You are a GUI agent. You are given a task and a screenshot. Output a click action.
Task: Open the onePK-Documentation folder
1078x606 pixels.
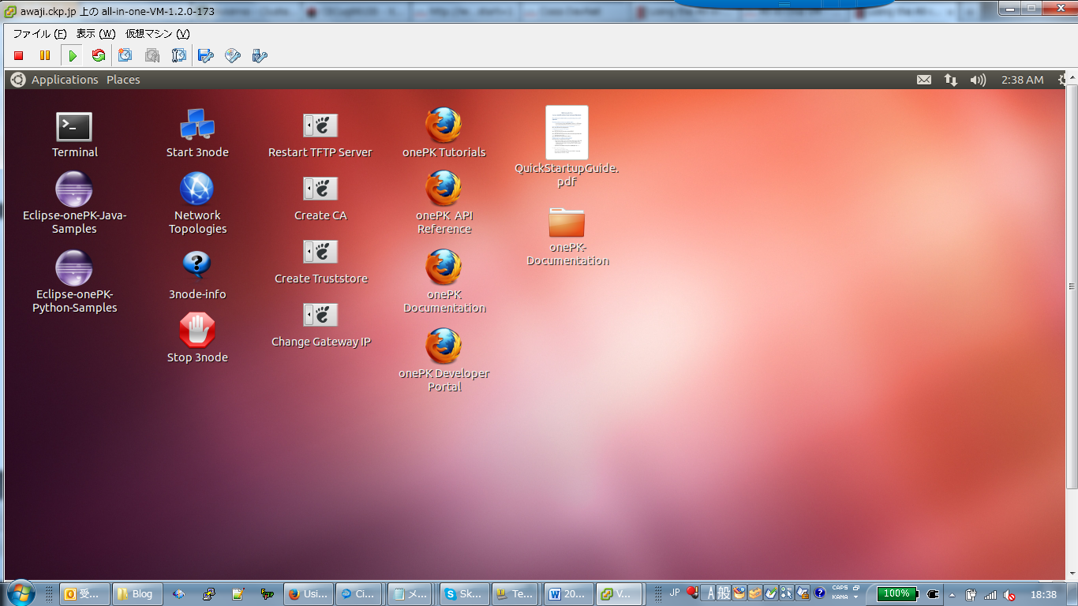[567, 223]
